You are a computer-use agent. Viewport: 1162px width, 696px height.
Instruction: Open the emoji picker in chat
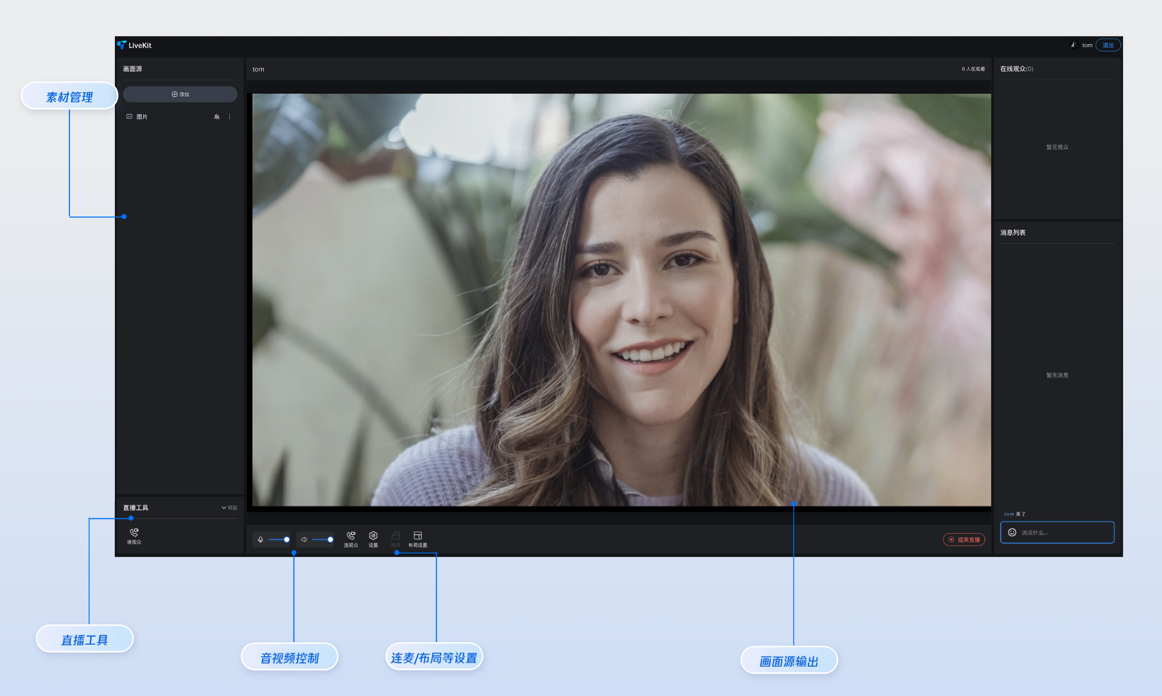pyautogui.click(x=1012, y=532)
